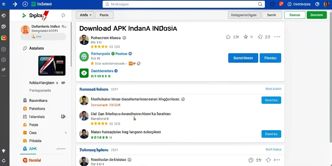Open the user profile avatar at top right
This screenshot has height=166, width=332.
click(326, 4)
